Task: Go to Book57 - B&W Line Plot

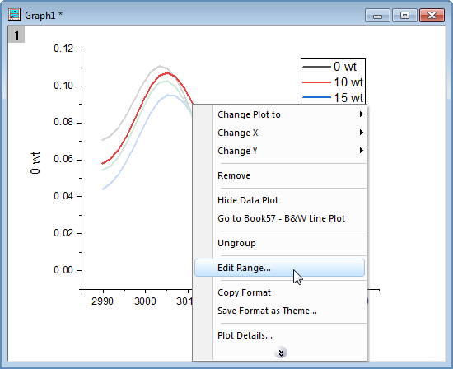Action: coord(279,218)
